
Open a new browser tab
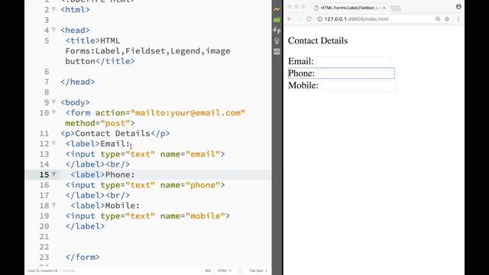(x=396, y=8)
